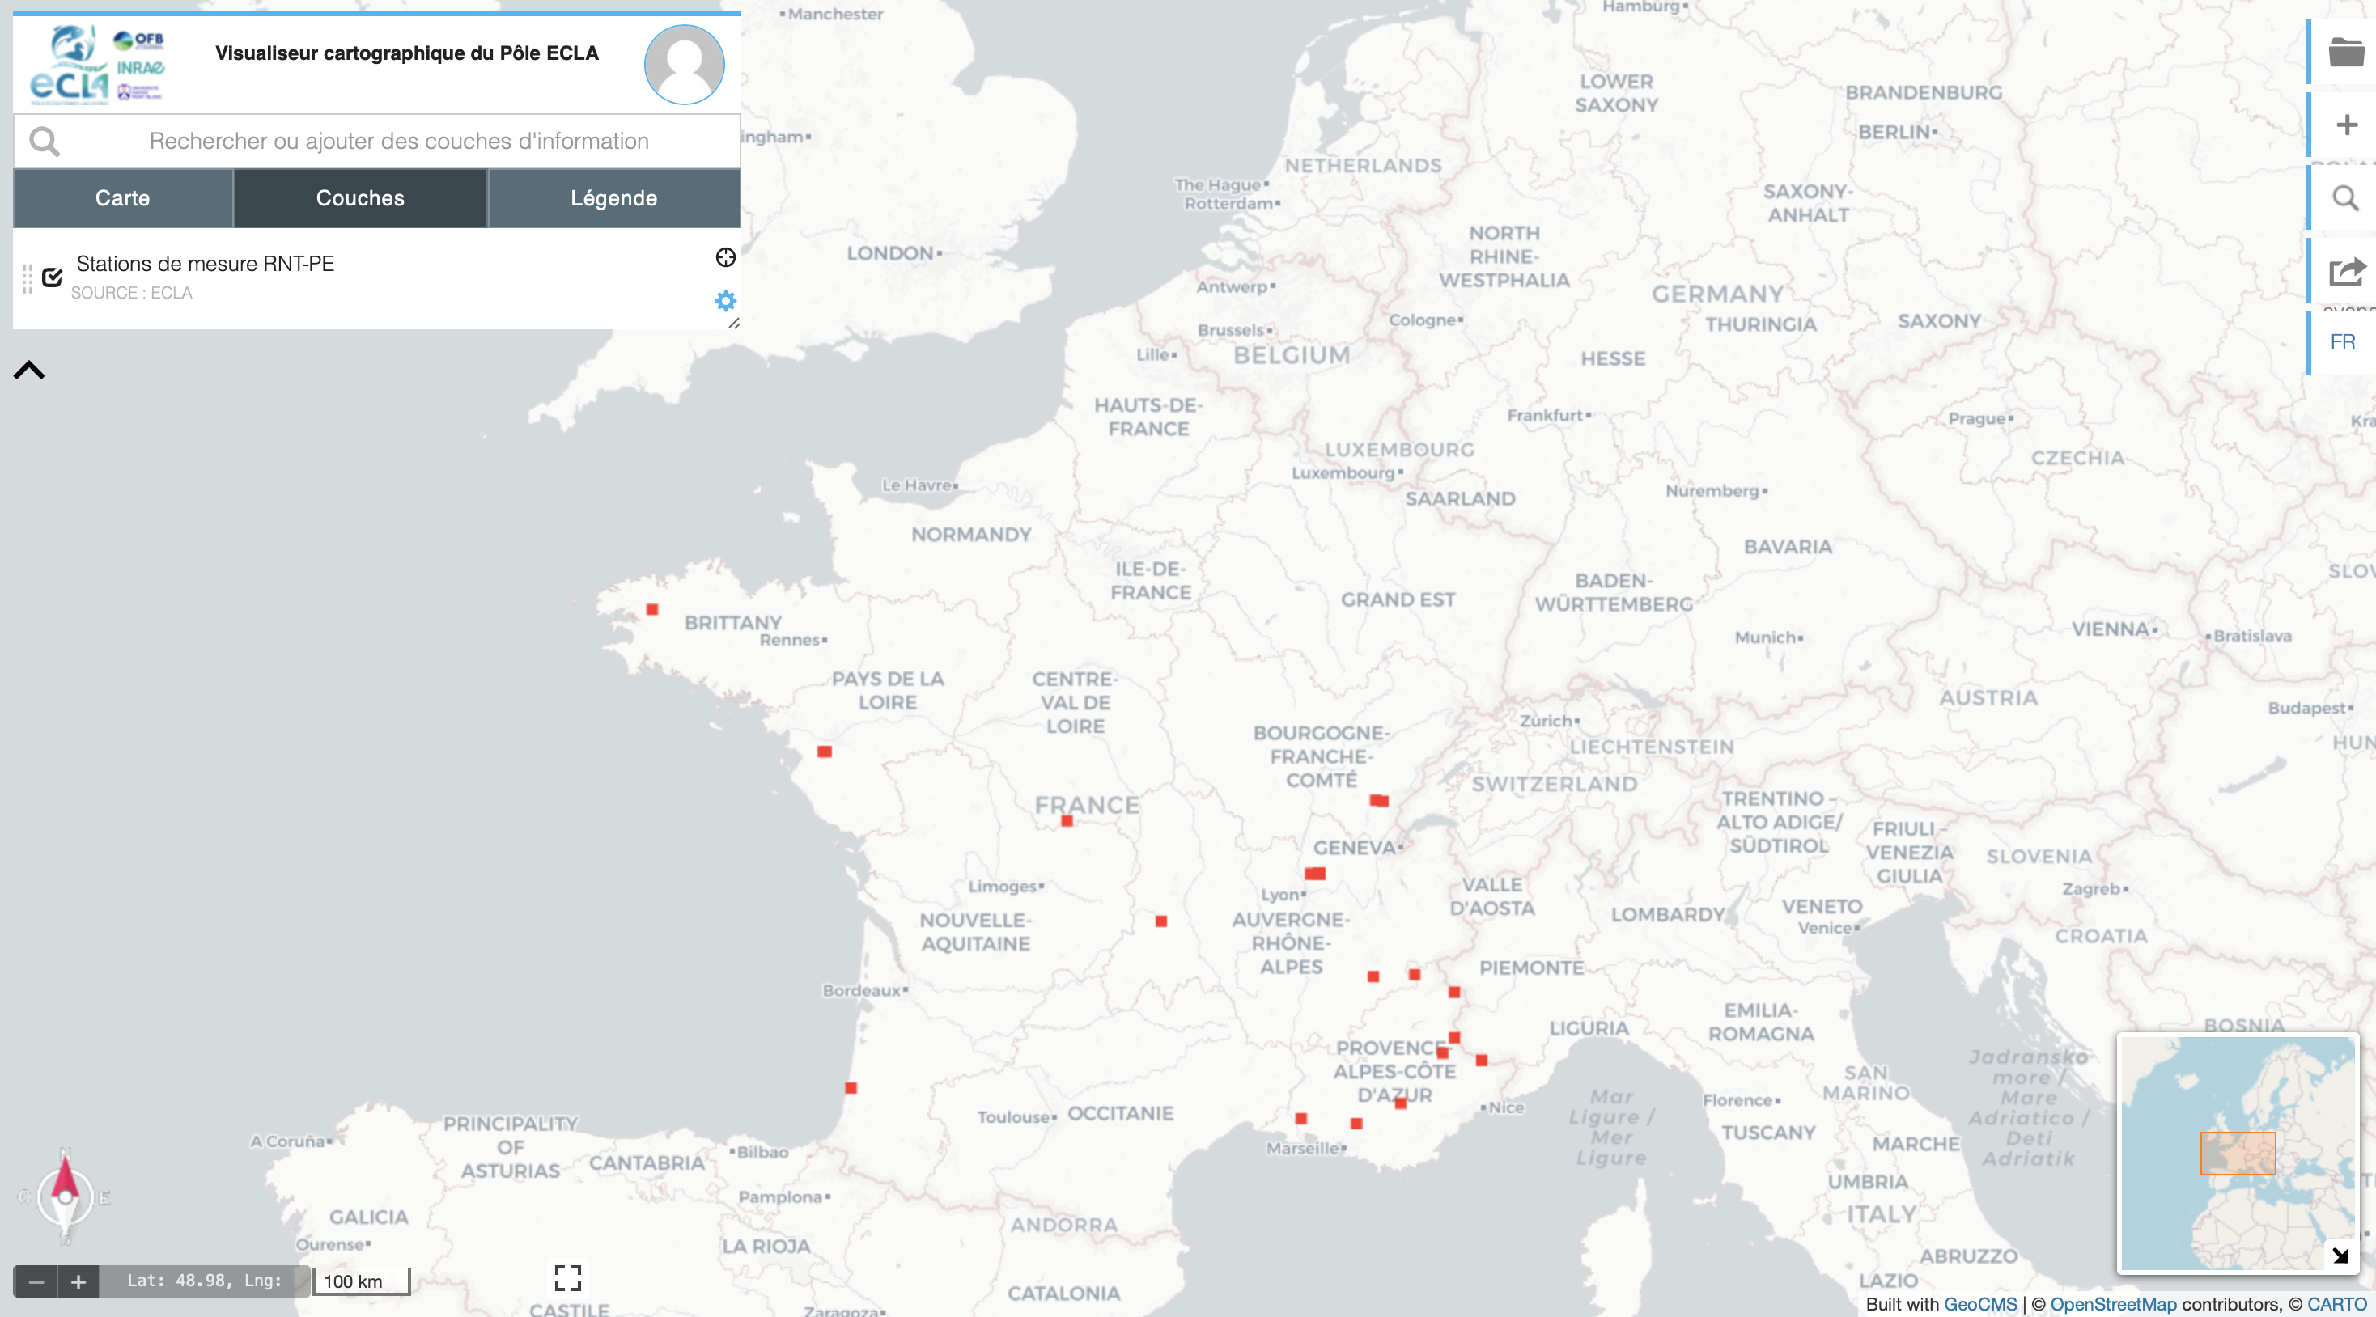The height and width of the screenshot is (1317, 2376).
Task: Click the search magnifier in the layer search bar
Action: (45, 141)
